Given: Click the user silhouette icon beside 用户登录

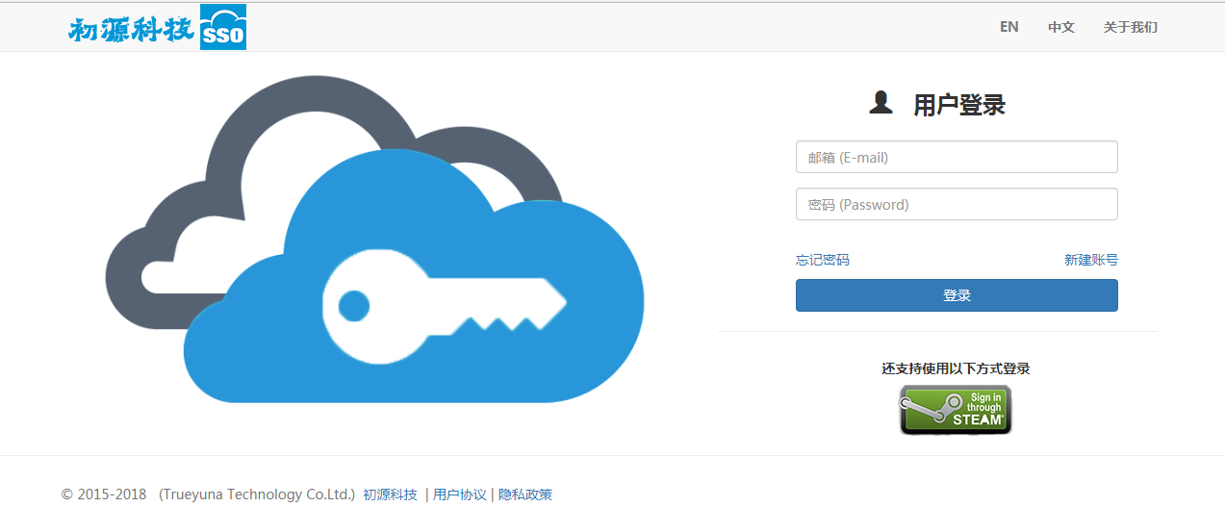Looking at the screenshot, I should click(880, 103).
